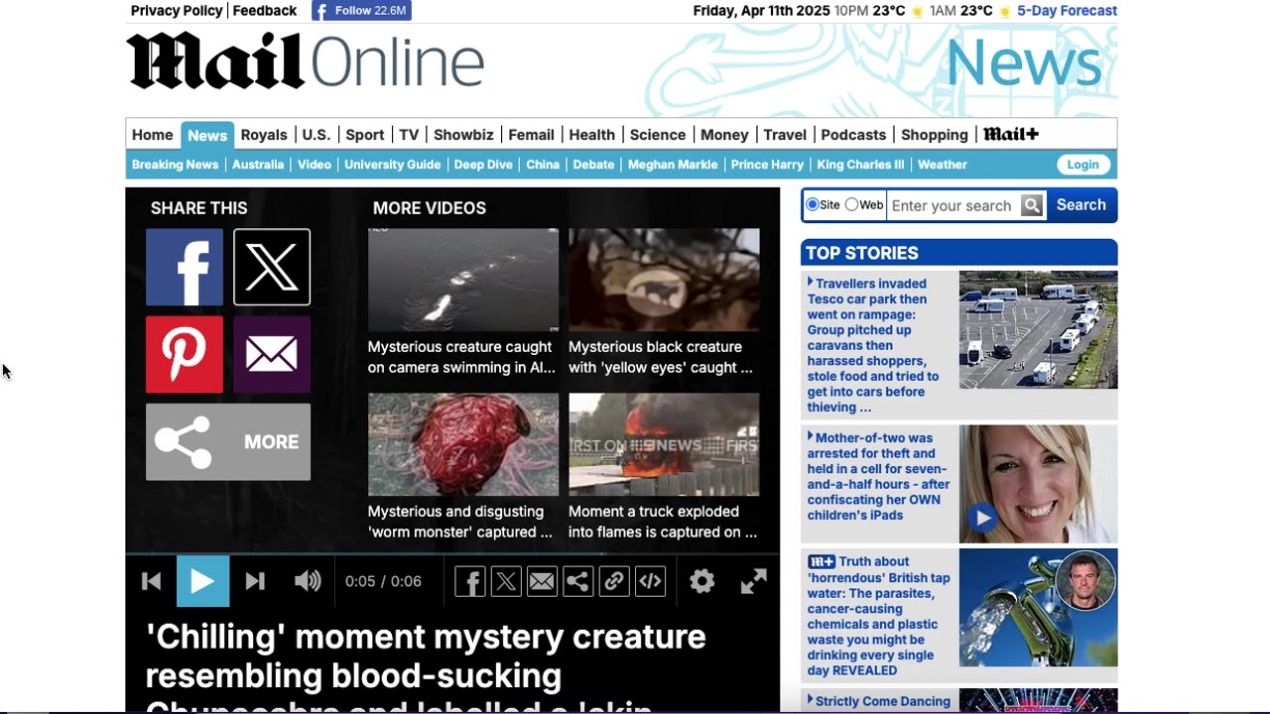
Task: Click email icon in player control bar
Action: coord(542,581)
